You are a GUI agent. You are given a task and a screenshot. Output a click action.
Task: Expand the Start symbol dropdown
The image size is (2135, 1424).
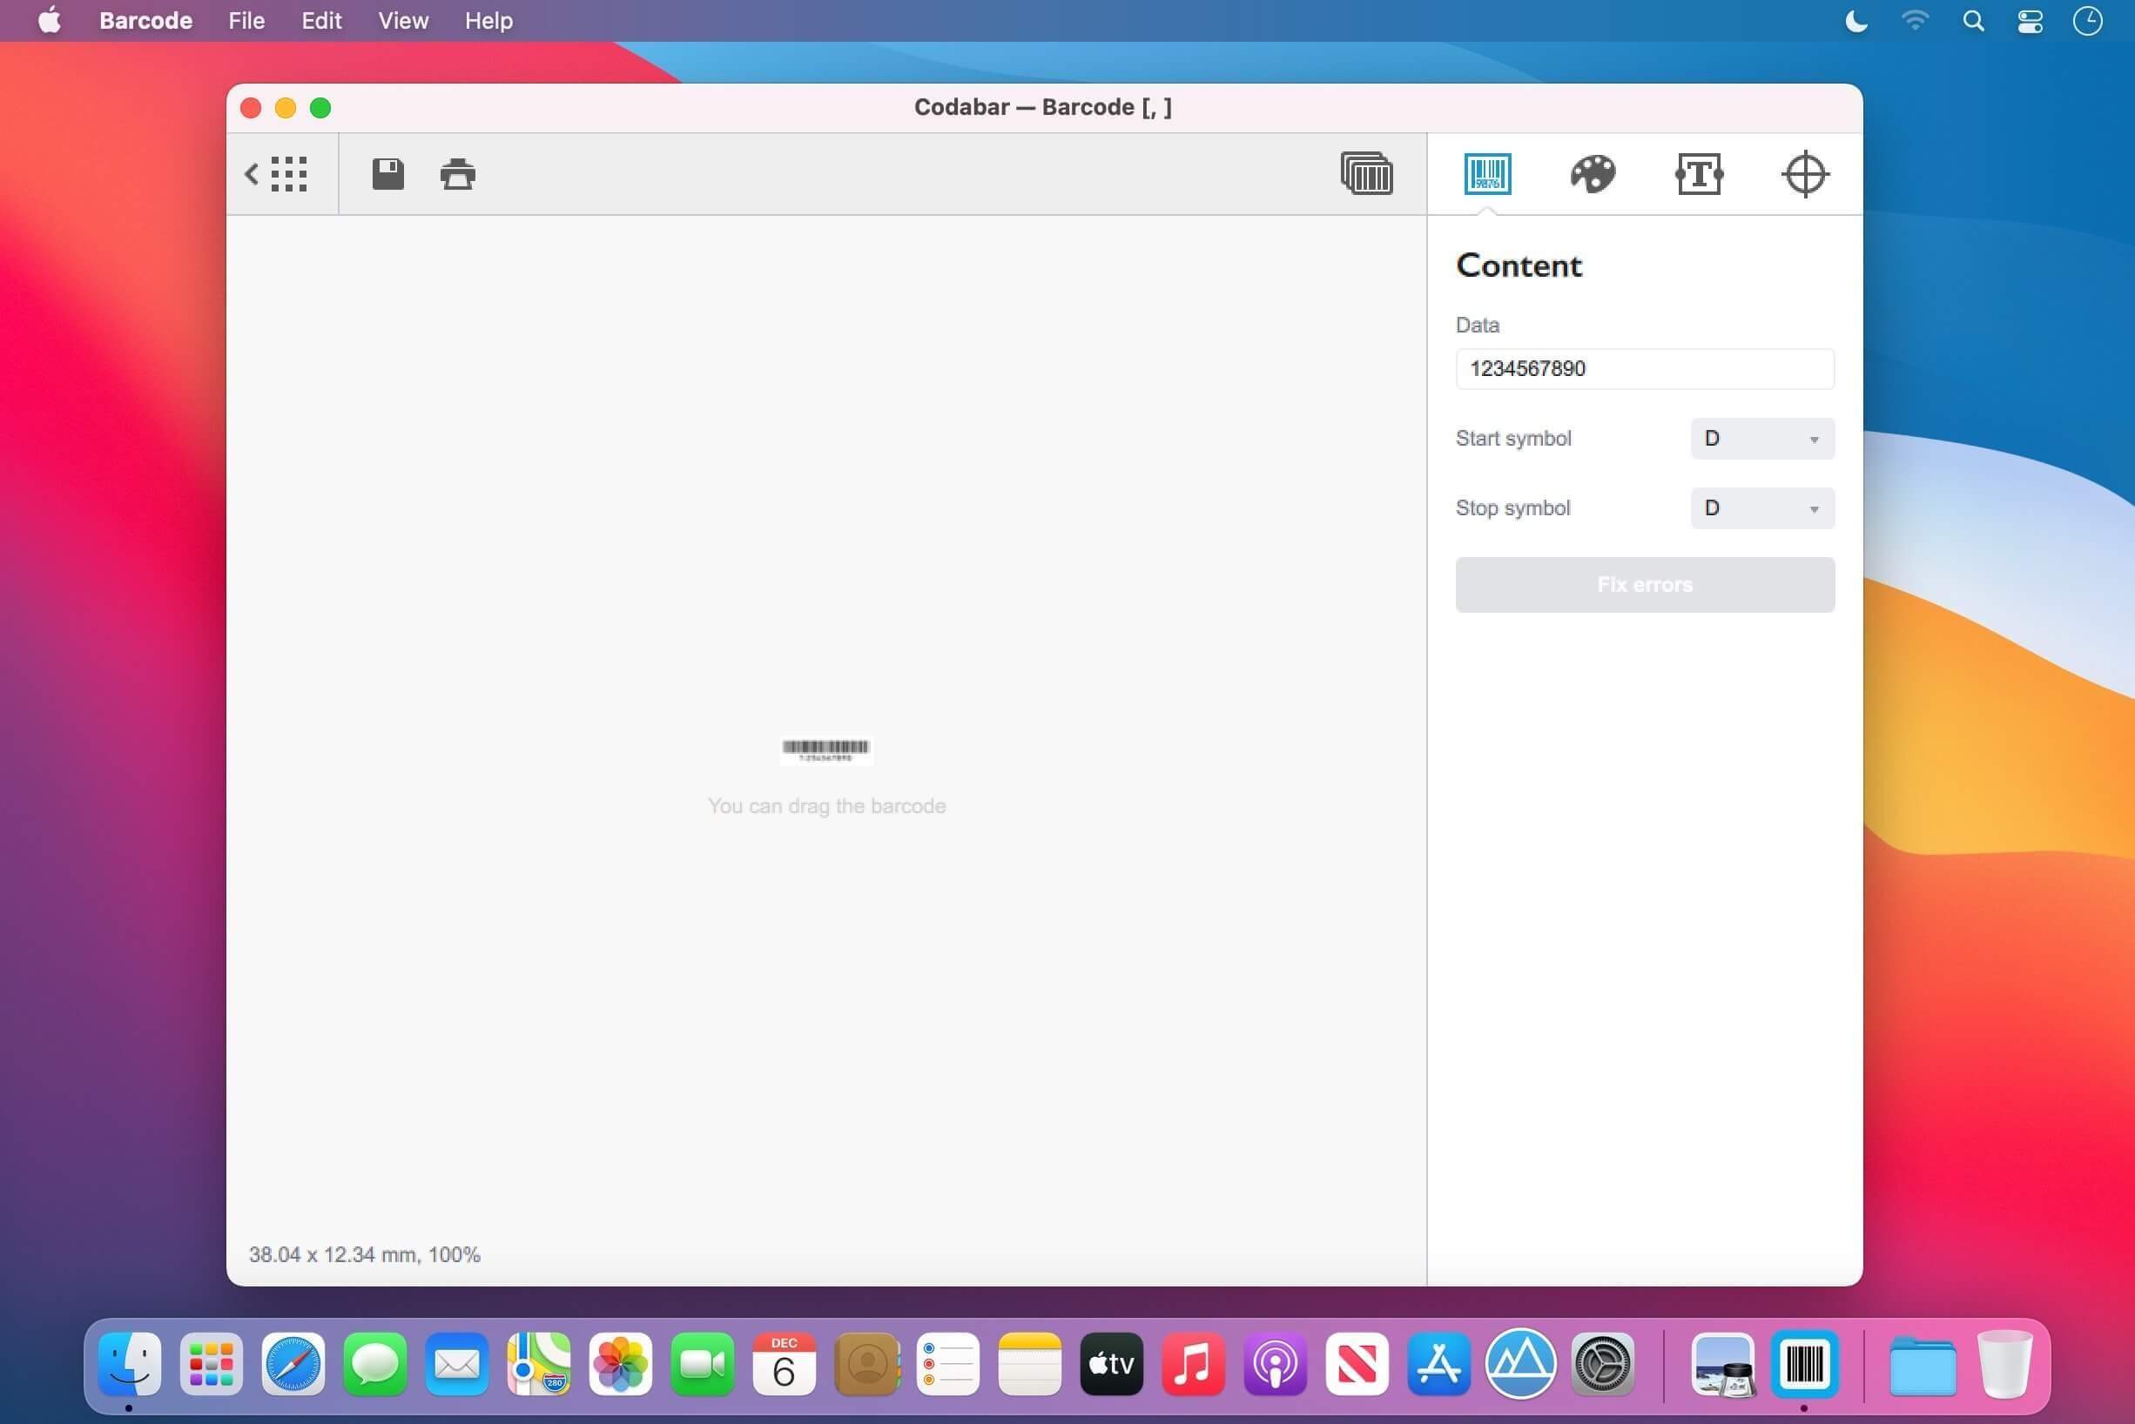tap(1761, 439)
